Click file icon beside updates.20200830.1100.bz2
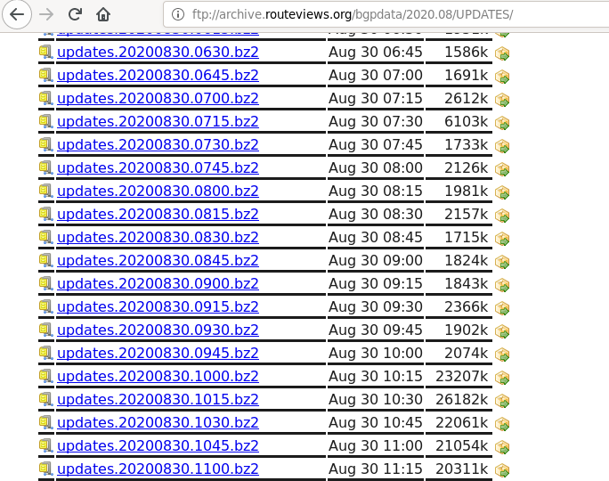609x481 pixels. [x=45, y=469]
